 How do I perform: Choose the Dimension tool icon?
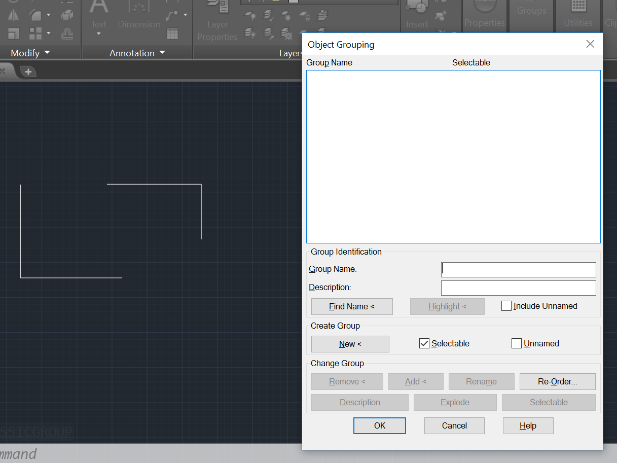(x=139, y=14)
